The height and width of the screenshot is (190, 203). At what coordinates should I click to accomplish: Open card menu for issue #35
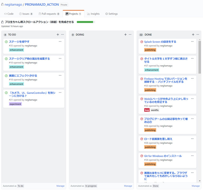click(x=60, y=41)
